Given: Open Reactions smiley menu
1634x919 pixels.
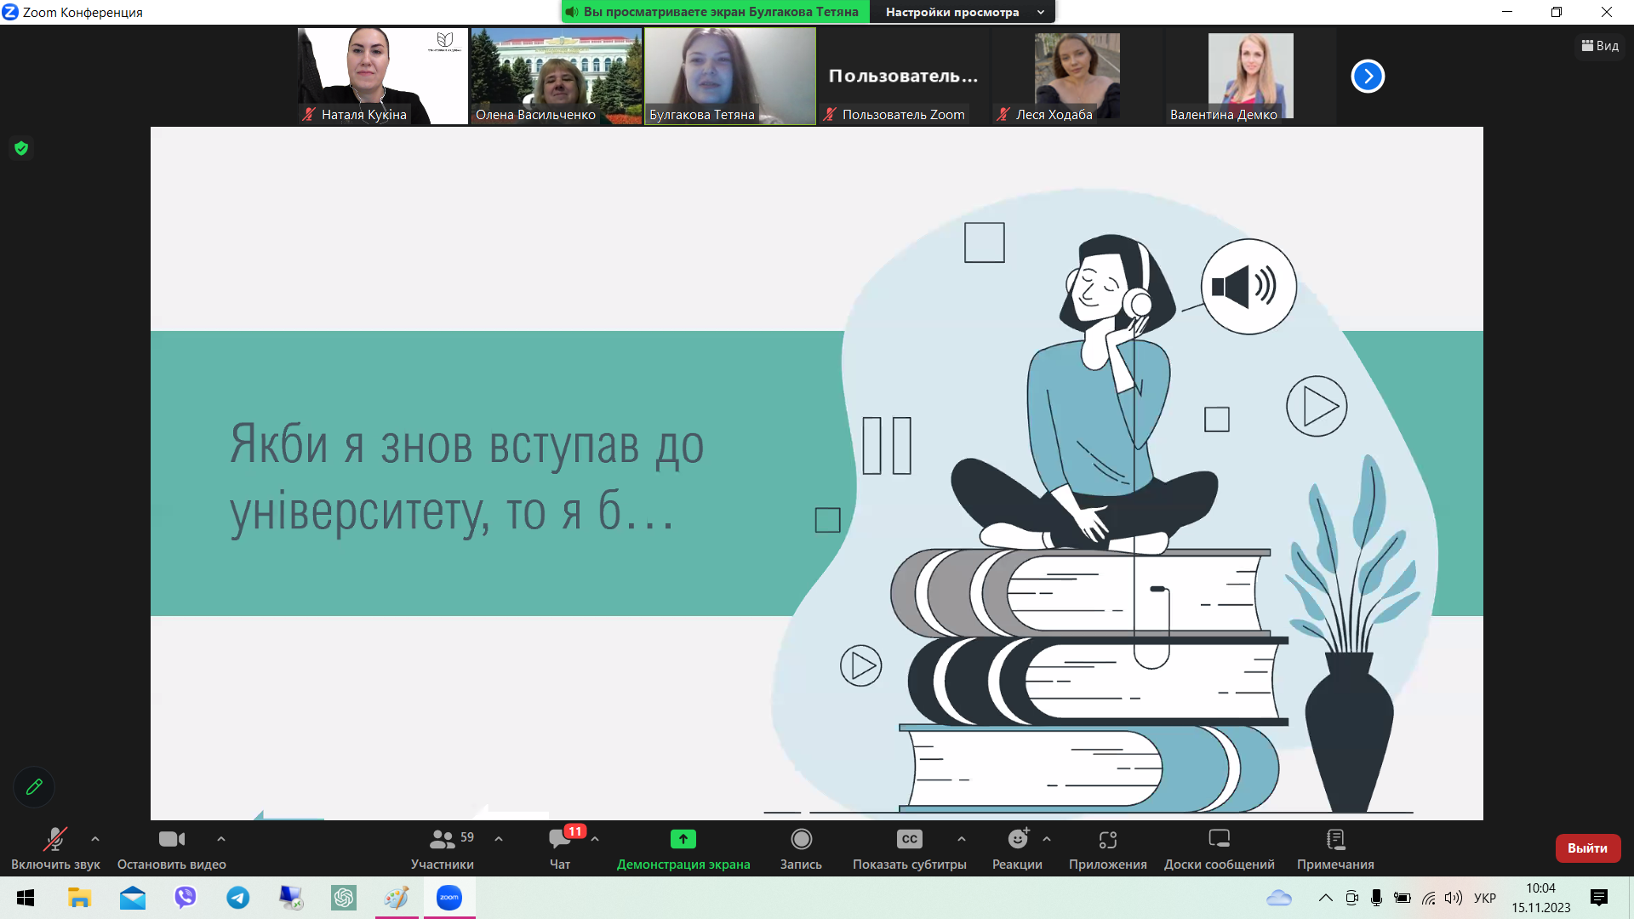Looking at the screenshot, I should point(1017,840).
